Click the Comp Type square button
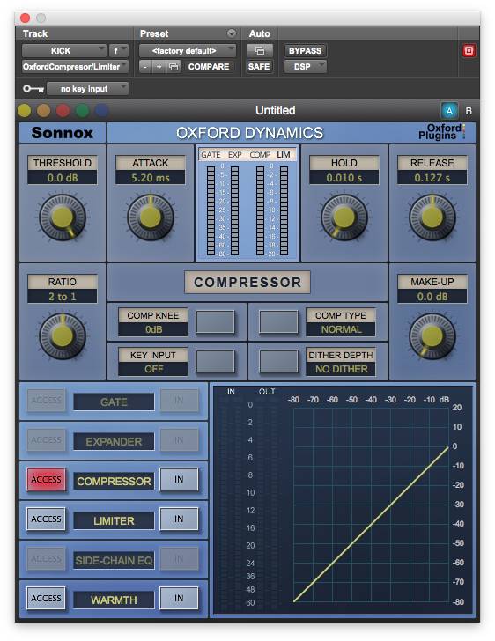Screen dimensions: 495x641 [x=278, y=322]
